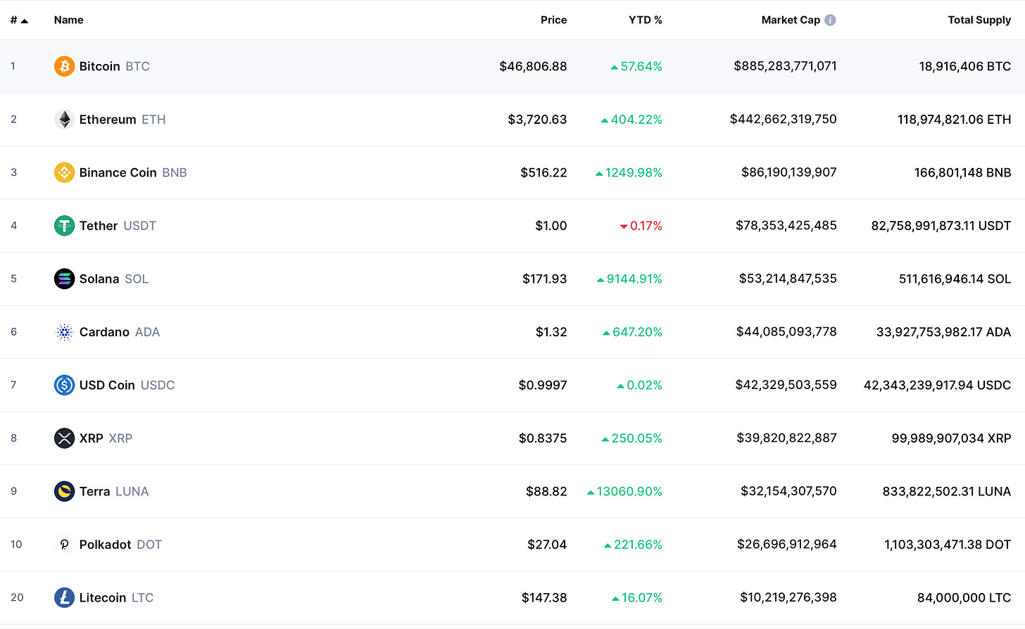Click Tether YTD value 0.17%
This screenshot has width=1025, height=629.
coord(641,226)
